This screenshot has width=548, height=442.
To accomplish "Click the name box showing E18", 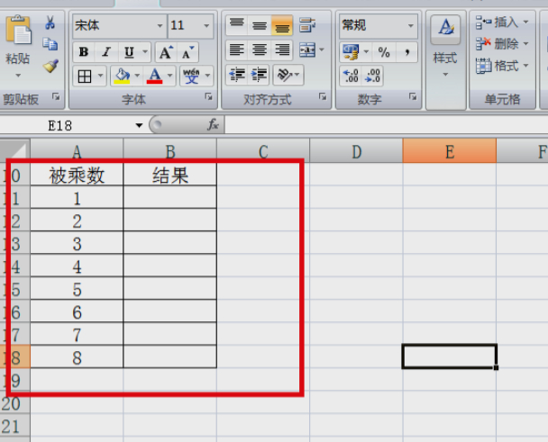I will point(60,125).
